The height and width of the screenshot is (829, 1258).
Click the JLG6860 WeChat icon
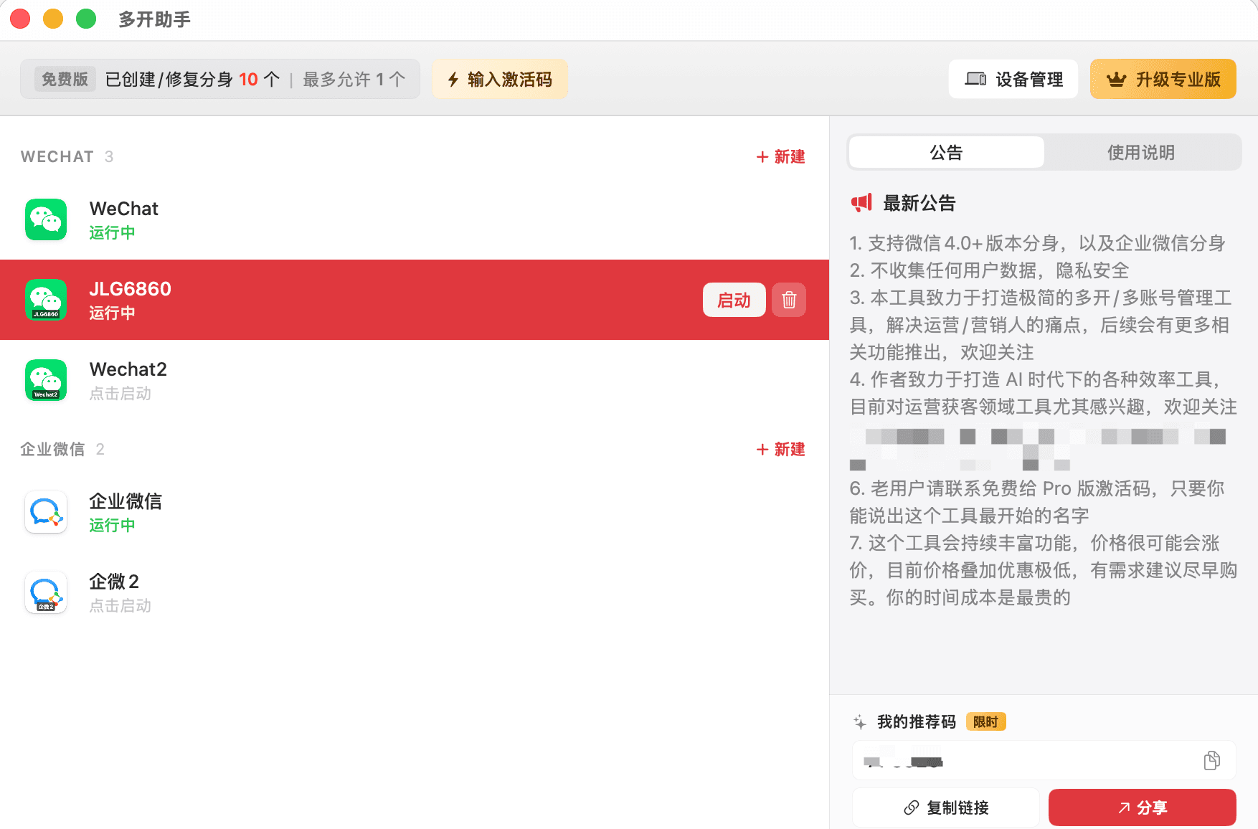46,300
